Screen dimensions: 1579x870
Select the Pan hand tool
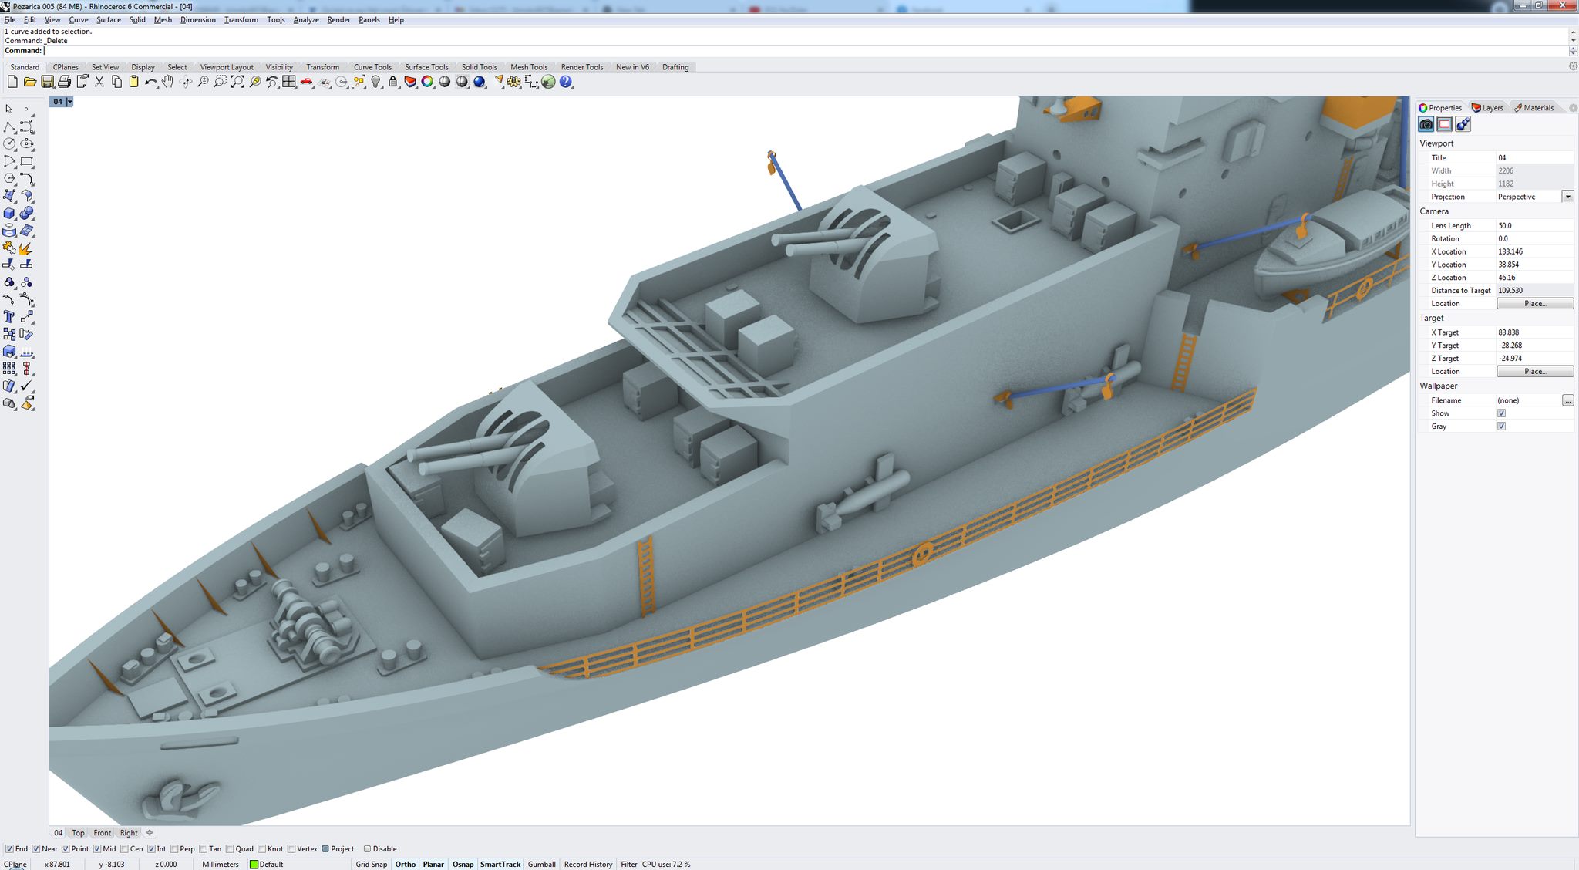[x=167, y=82]
